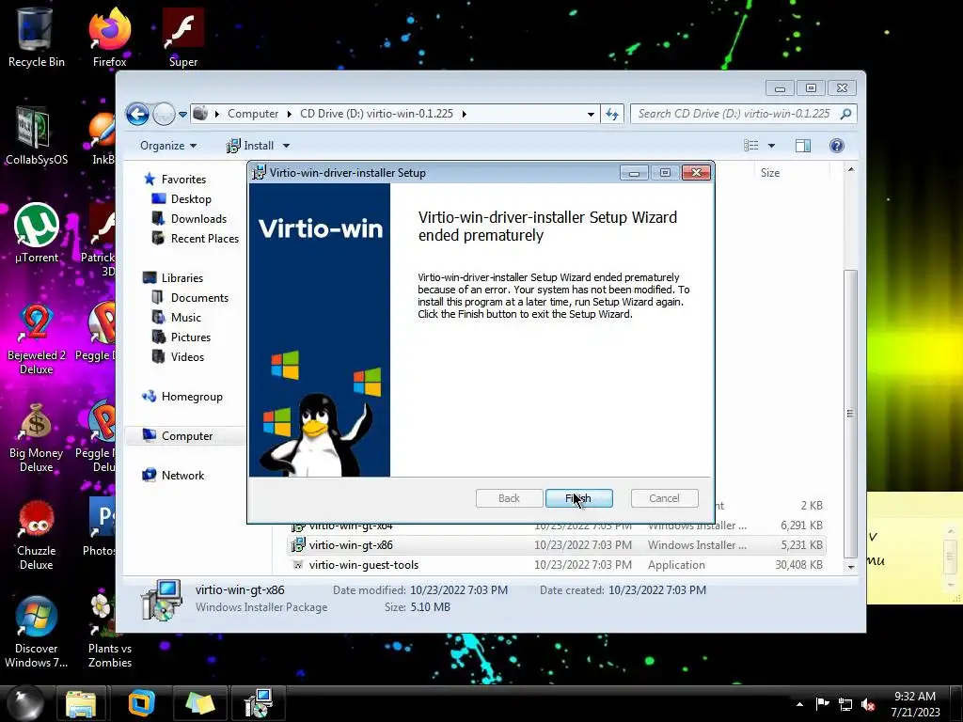Image resolution: width=963 pixels, height=722 pixels.
Task: Click the Finish button in Setup wizard
Action: (x=578, y=498)
